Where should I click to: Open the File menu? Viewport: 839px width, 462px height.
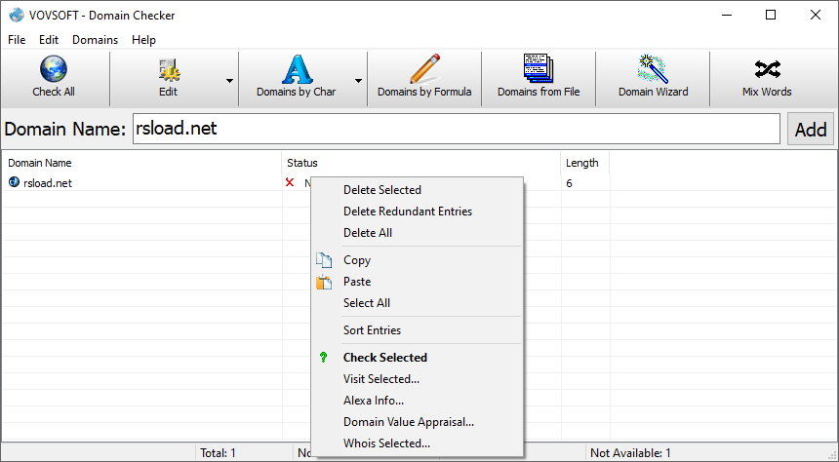(17, 40)
